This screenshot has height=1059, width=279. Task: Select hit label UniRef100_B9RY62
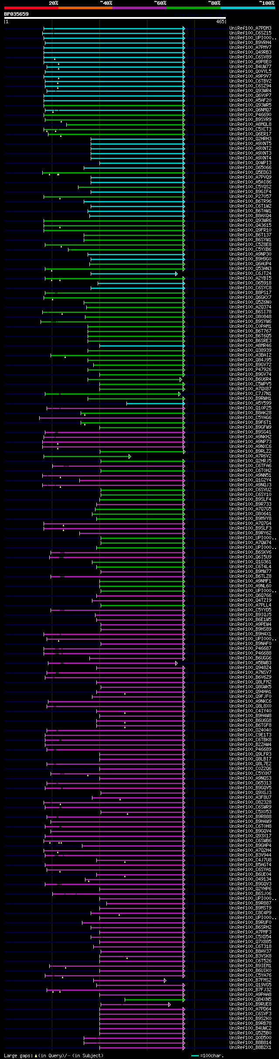(x=250, y=533)
